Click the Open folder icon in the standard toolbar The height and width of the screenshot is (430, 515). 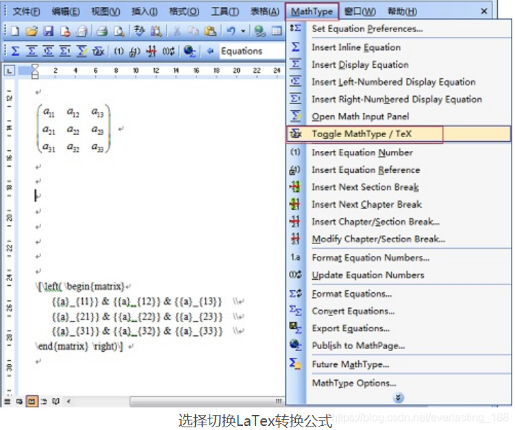pyautogui.click(x=32, y=32)
